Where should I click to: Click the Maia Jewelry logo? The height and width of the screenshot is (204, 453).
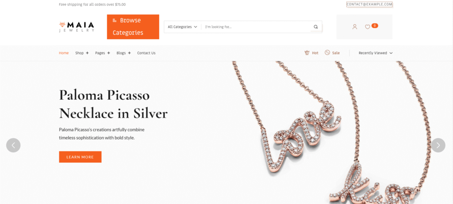77,27
